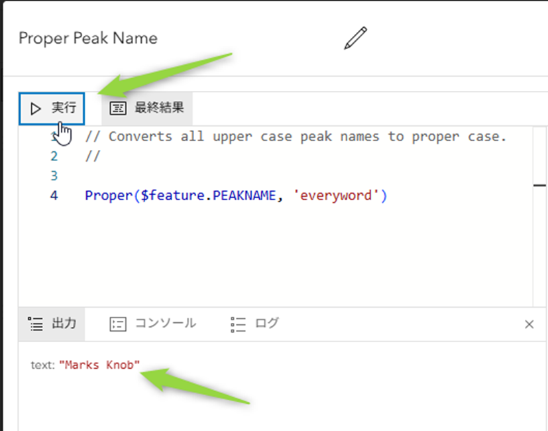Select the 出力 output tab
548x431 pixels.
[51, 324]
